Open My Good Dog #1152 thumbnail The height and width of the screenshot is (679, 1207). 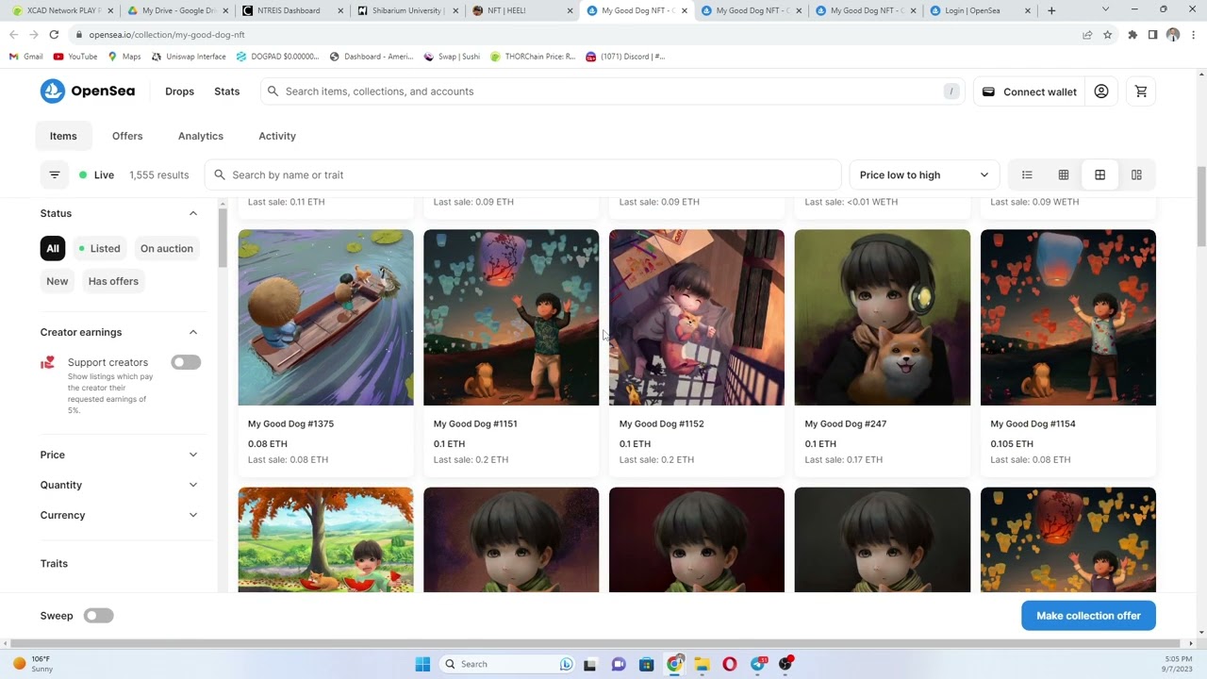click(697, 318)
